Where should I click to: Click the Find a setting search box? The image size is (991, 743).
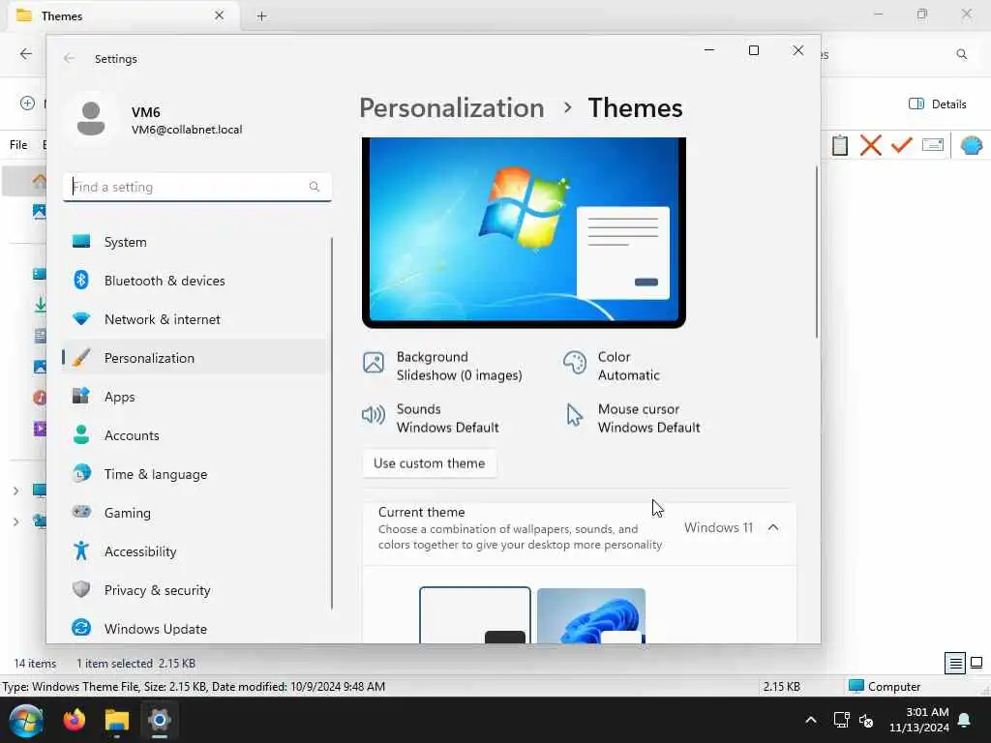click(x=197, y=187)
